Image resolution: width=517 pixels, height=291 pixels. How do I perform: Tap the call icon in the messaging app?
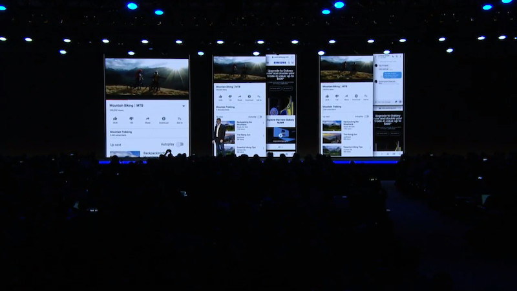click(x=393, y=57)
